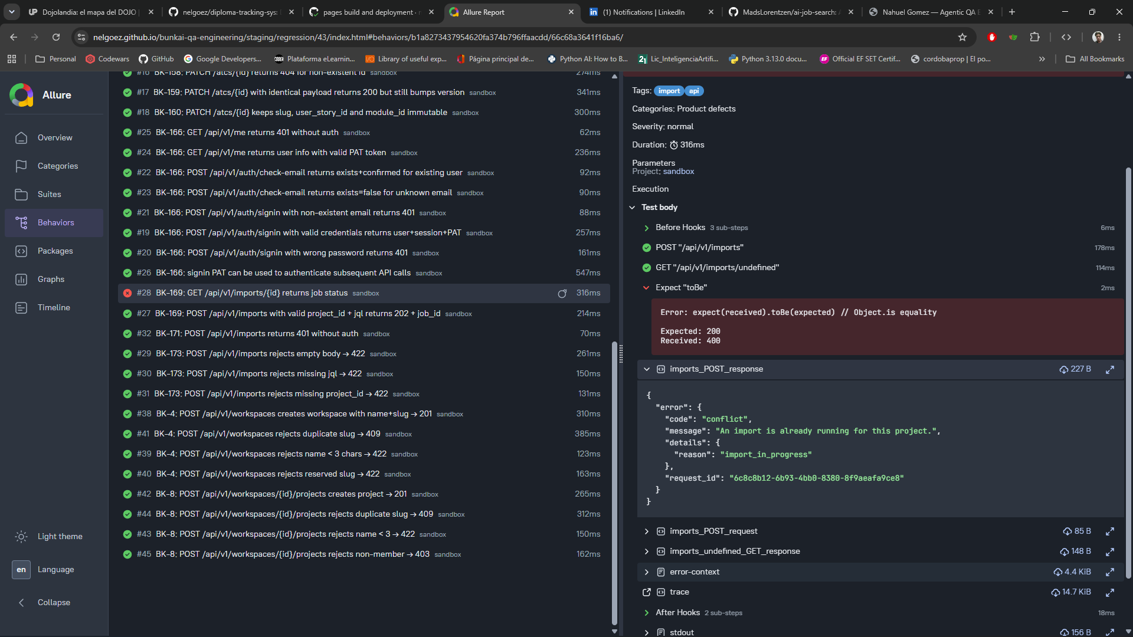Download the trace attachment (14.7 KiB)

point(1071,592)
